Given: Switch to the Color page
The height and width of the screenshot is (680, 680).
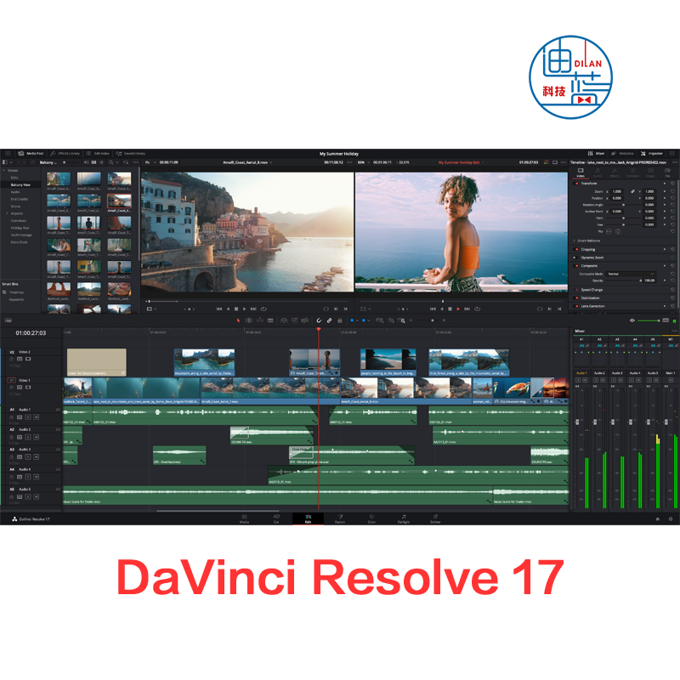Looking at the screenshot, I should (x=371, y=518).
